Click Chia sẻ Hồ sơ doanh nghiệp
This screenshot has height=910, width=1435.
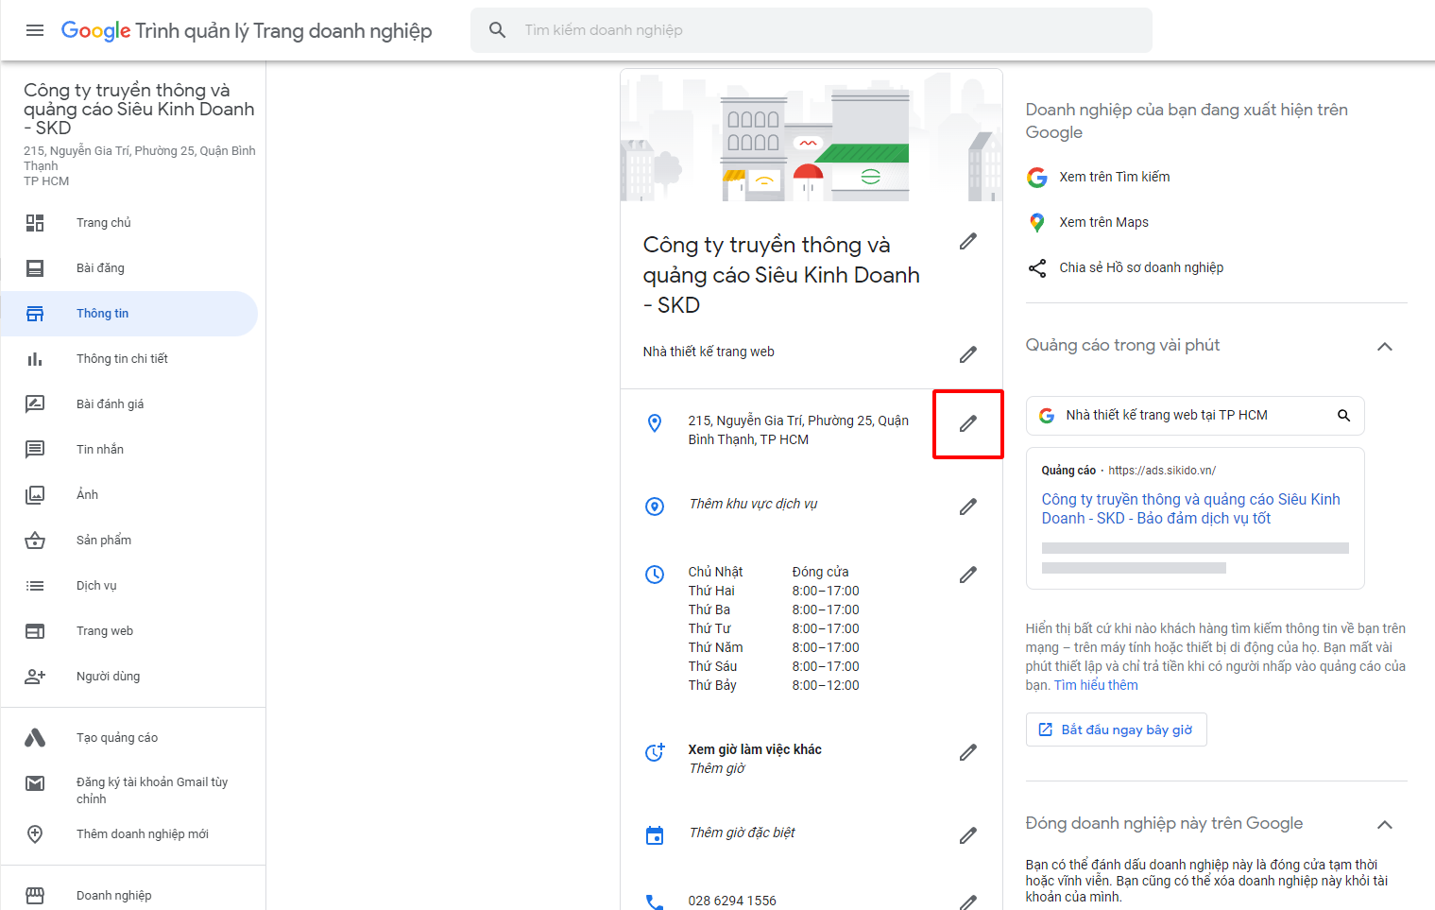pos(1140,268)
